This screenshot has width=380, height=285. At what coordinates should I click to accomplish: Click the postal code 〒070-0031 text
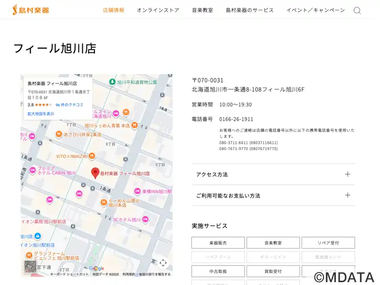coord(208,80)
